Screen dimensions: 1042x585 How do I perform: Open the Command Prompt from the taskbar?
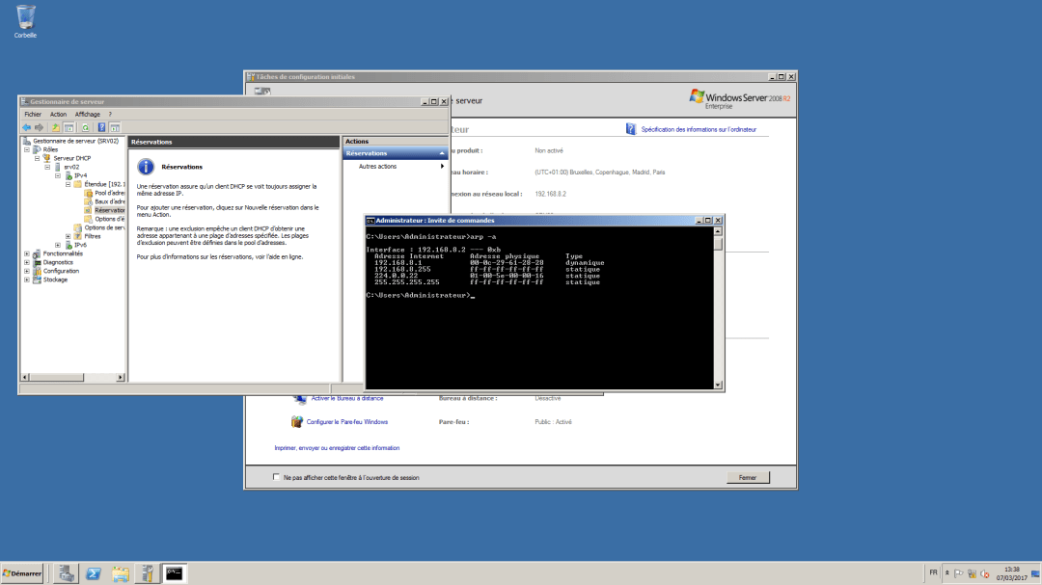tap(175, 572)
